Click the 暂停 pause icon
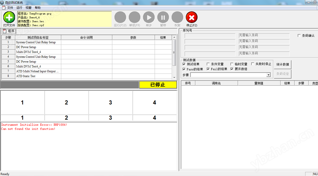Screen dimensions: 318x176 click(163, 17)
